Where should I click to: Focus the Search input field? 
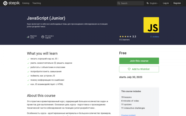click(x=130, y=3)
